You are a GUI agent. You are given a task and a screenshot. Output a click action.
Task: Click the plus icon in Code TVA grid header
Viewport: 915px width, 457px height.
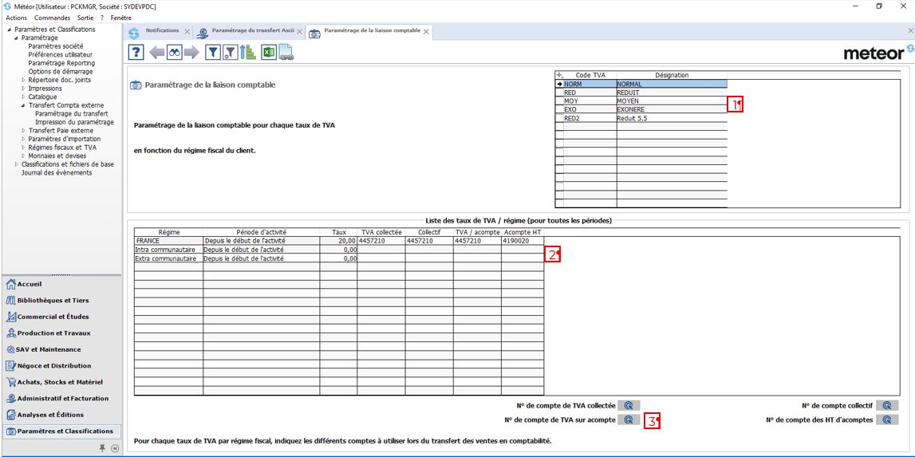click(560, 75)
